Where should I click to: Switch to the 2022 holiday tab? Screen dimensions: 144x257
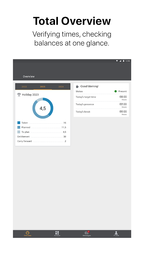(24, 86)
